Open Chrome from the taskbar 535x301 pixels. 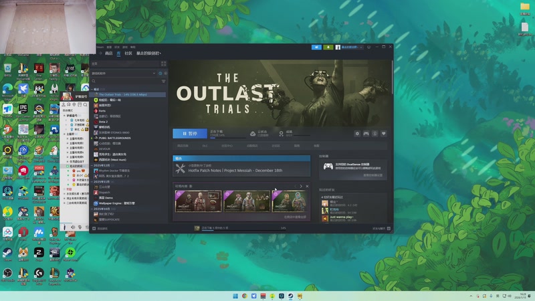coord(245,296)
